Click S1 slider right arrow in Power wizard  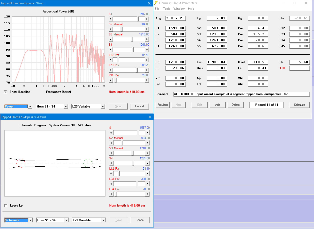[147, 19]
